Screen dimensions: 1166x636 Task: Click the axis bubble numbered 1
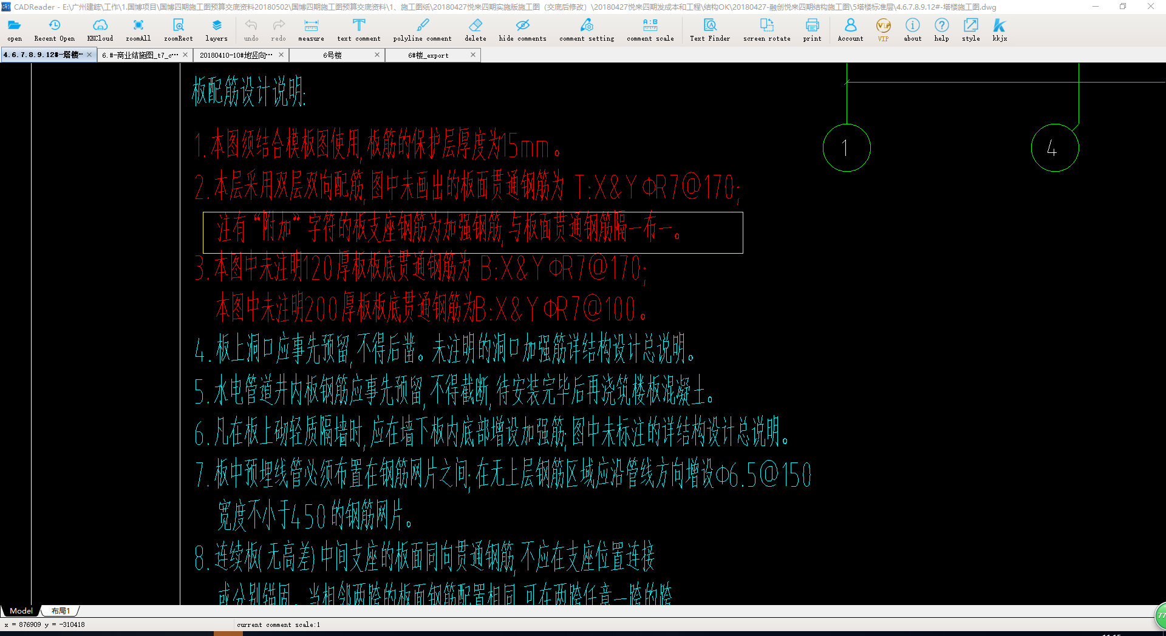[x=847, y=147]
